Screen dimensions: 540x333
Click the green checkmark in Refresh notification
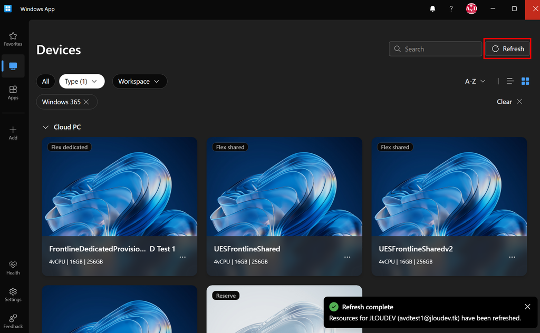(x=334, y=307)
